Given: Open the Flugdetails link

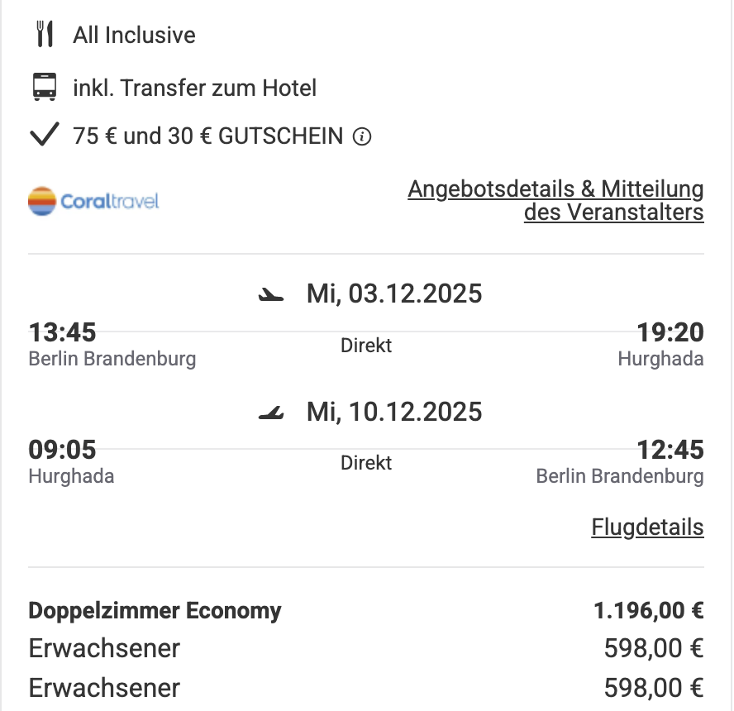Looking at the screenshot, I should (x=647, y=527).
